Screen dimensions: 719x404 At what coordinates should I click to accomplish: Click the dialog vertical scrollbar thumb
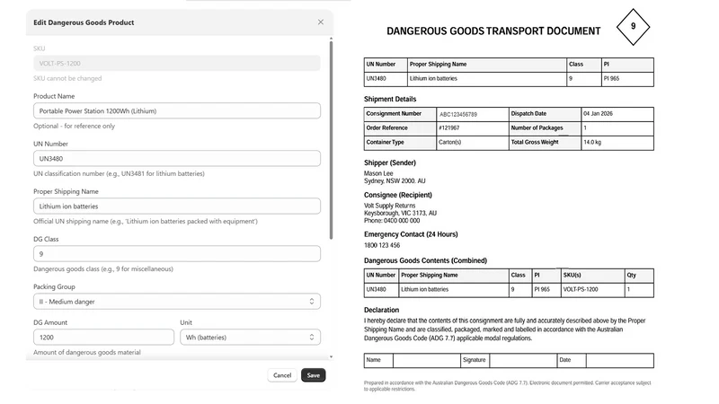(331, 140)
